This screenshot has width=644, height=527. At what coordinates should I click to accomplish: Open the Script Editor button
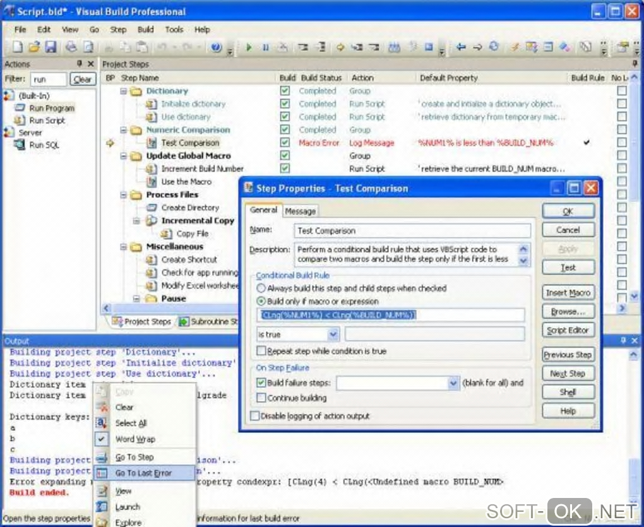pyautogui.click(x=568, y=330)
